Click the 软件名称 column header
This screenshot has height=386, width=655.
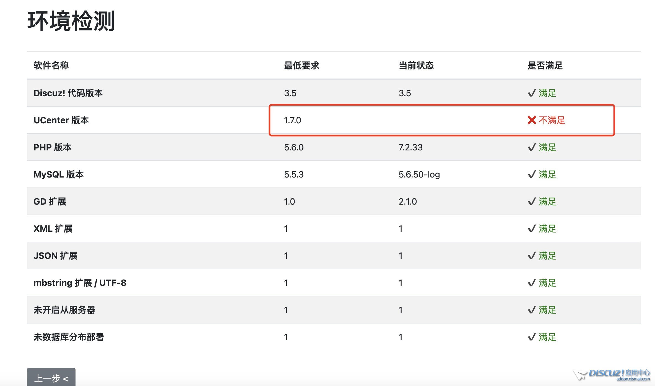51,66
